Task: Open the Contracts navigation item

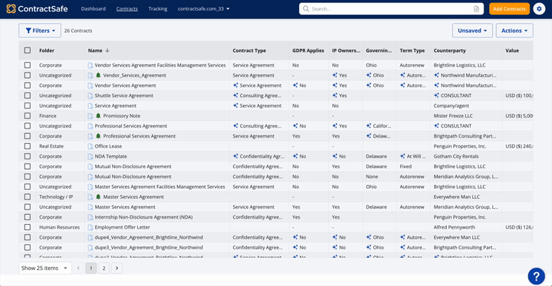Action: pyautogui.click(x=127, y=8)
